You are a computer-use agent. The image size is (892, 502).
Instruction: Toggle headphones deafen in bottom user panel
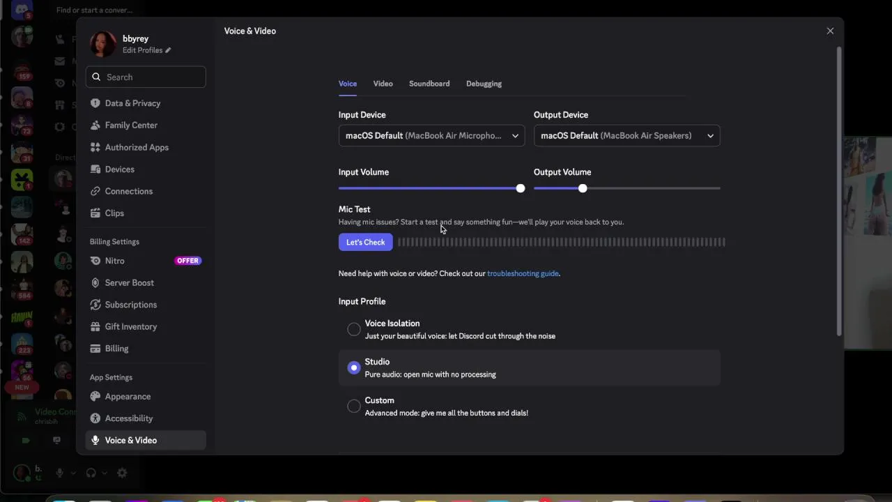tap(91, 473)
